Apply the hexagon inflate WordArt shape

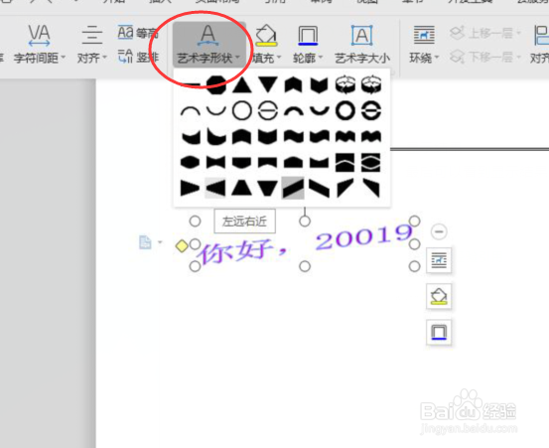[191, 162]
